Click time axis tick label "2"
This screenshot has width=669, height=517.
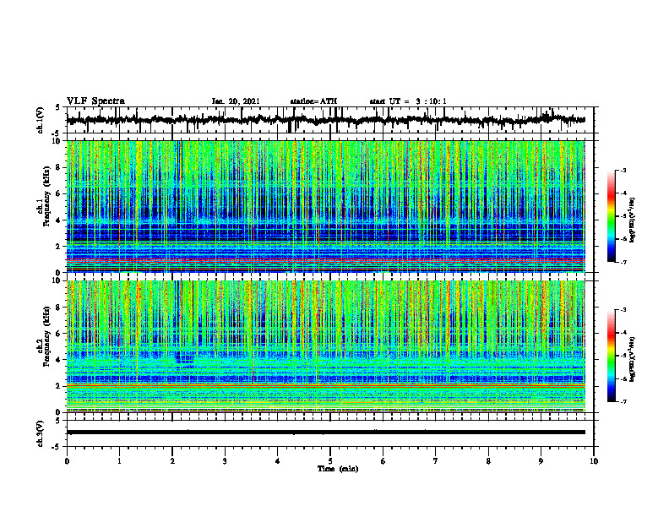click(172, 461)
